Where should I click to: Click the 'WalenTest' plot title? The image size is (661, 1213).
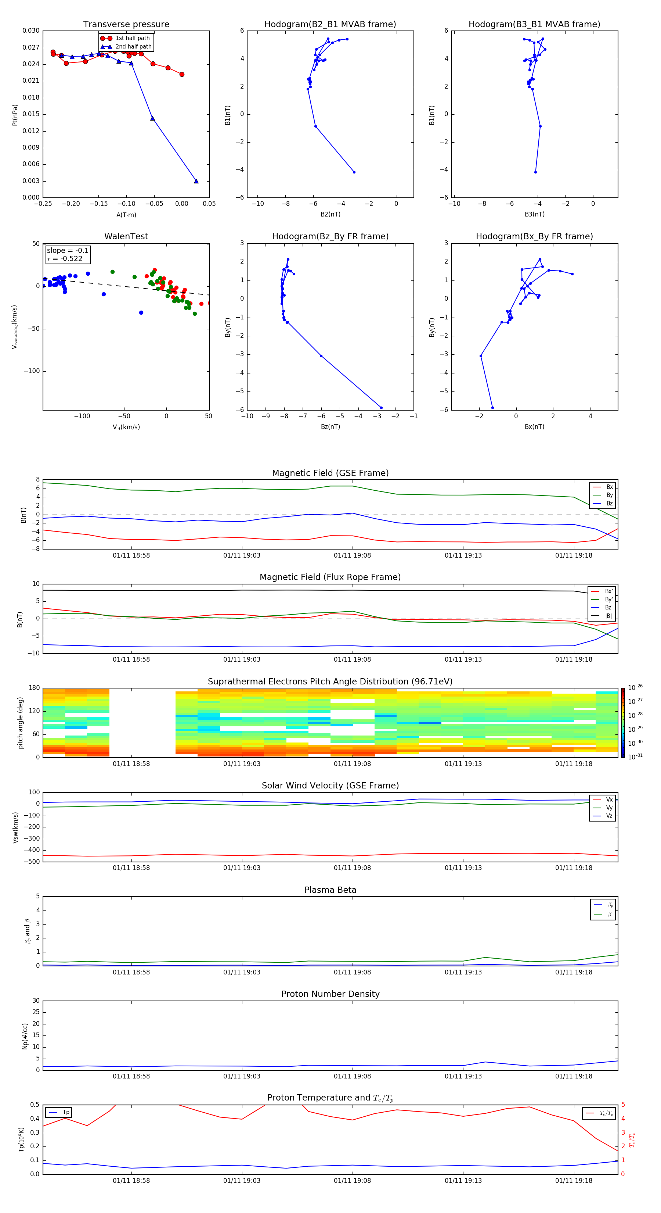pos(126,236)
